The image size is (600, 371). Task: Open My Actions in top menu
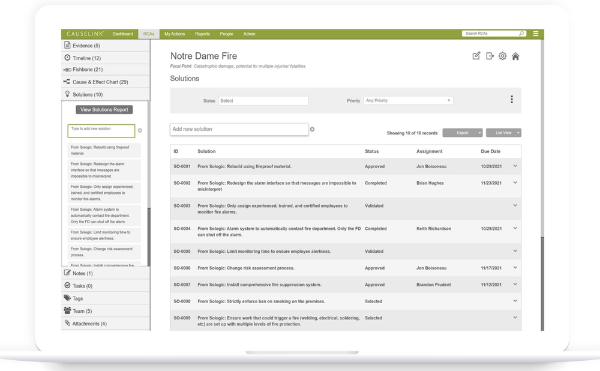(175, 34)
